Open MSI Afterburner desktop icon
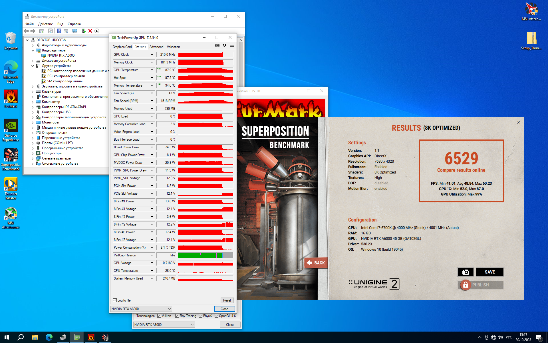The height and width of the screenshot is (343, 548). point(11,218)
